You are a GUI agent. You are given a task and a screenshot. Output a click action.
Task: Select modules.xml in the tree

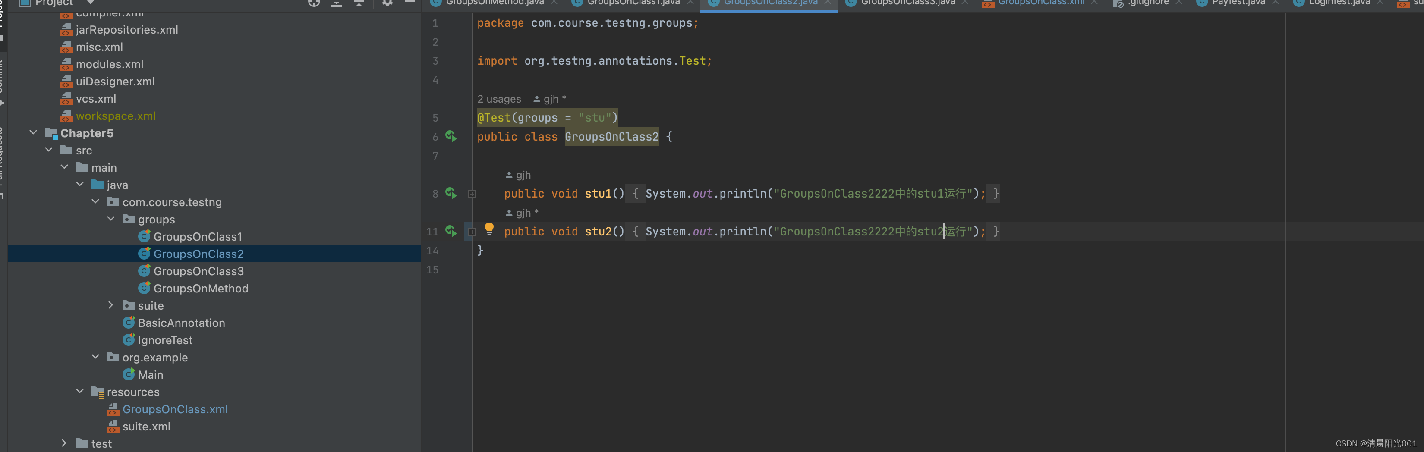[110, 64]
